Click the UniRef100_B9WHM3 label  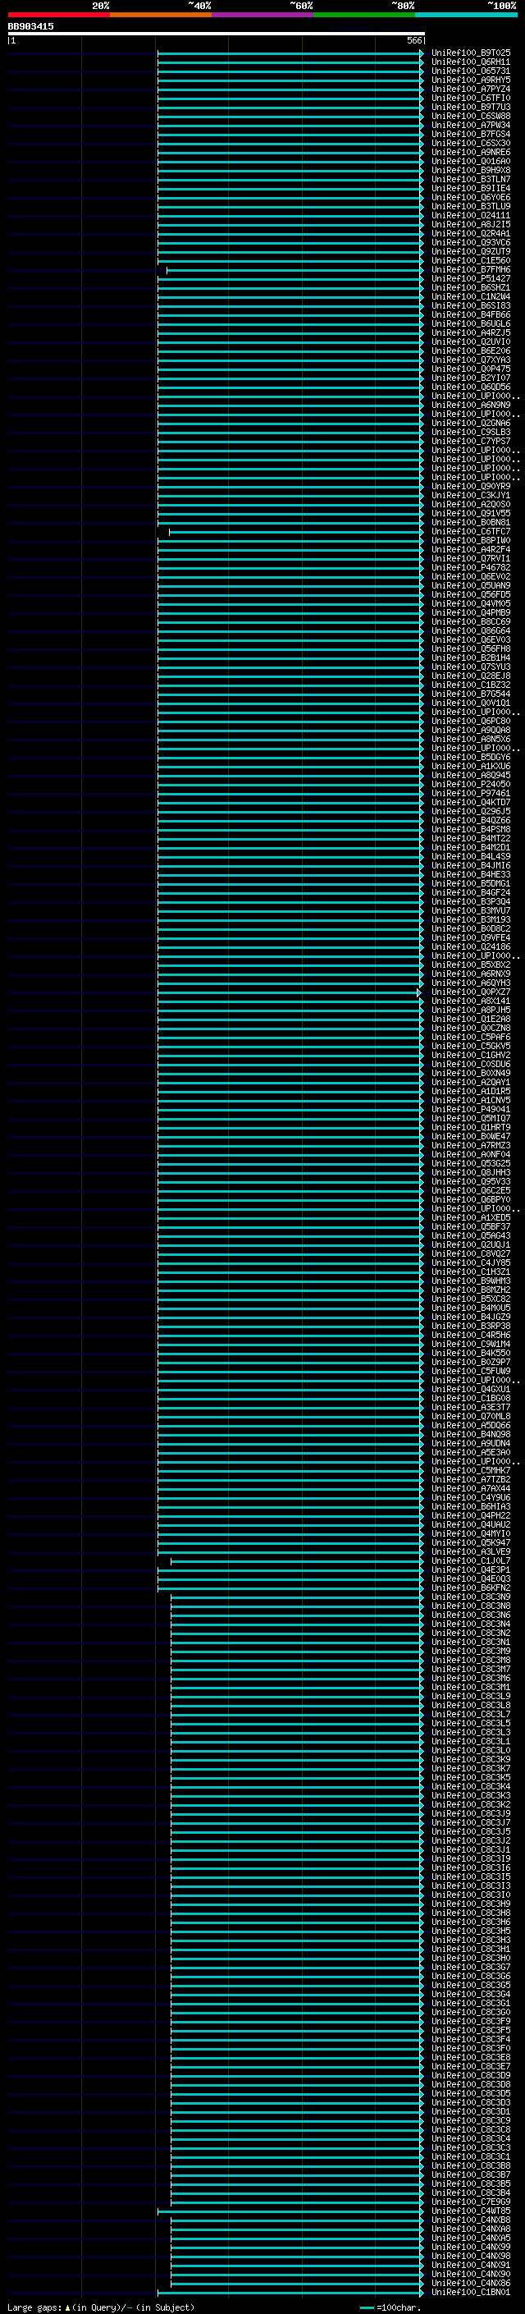tap(470, 1281)
